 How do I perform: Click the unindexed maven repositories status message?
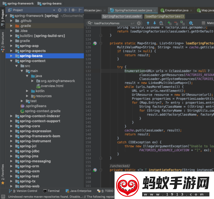point(61,197)
